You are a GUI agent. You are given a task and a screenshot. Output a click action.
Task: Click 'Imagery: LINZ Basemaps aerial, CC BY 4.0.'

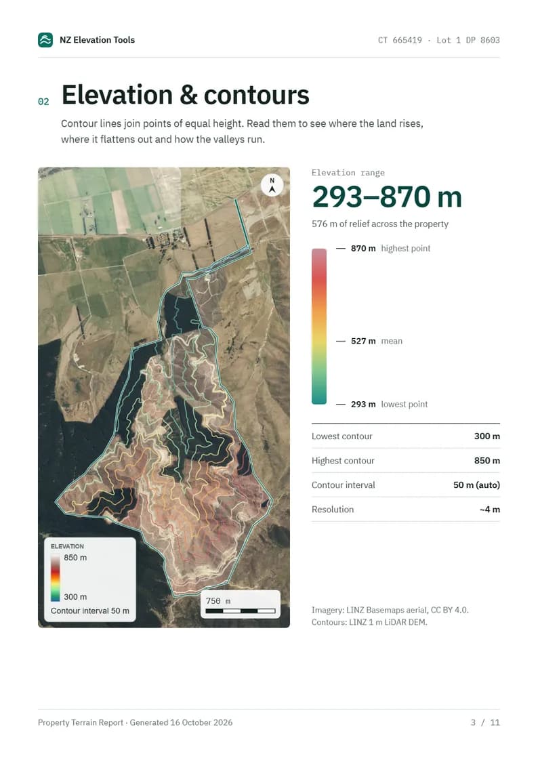pyautogui.click(x=390, y=610)
